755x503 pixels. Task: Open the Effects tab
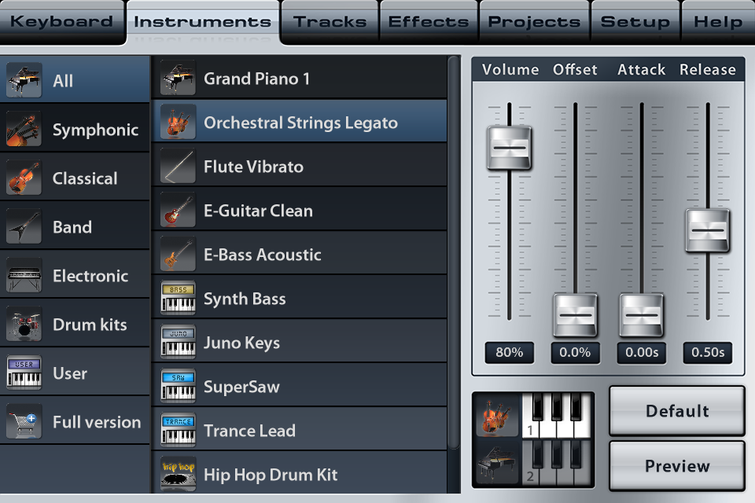(429, 22)
